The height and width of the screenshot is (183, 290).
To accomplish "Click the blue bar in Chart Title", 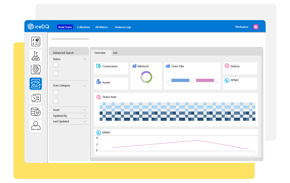I will coord(180,80).
